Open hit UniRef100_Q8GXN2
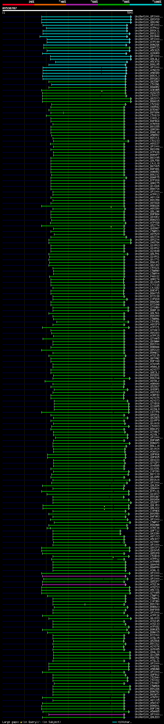The width and height of the screenshot is (164, 724). point(147,22)
